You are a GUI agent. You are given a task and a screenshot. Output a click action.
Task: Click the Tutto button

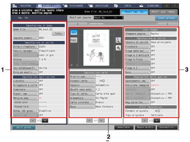pos(58,34)
